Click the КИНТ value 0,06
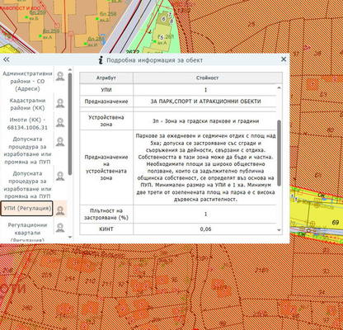This screenshot has width=343, height=330. point(205,229)
